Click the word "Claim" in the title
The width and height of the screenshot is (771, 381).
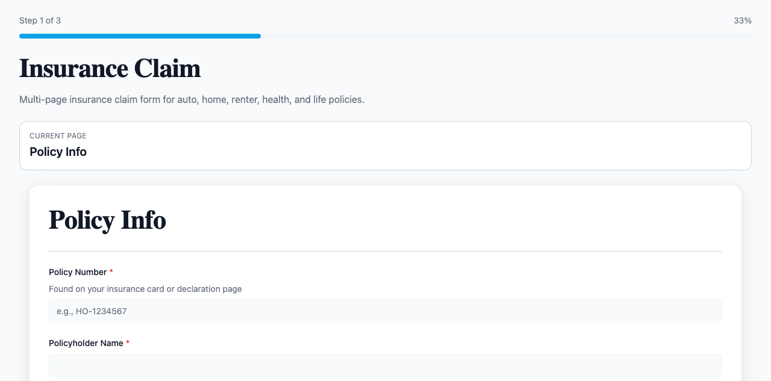click(167, 69)
